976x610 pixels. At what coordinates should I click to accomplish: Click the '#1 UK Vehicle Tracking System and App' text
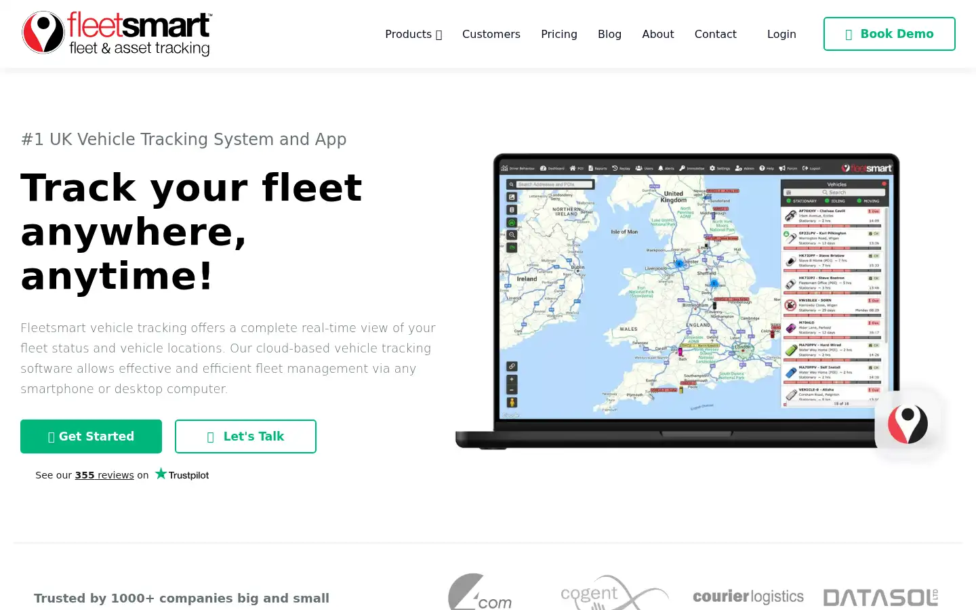[184, 139]
